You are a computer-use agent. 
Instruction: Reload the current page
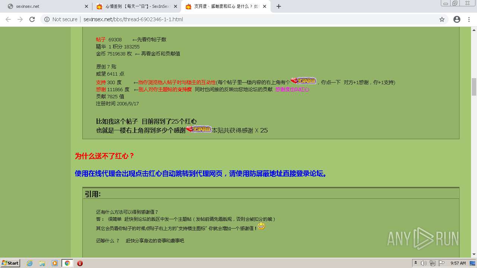32,19
